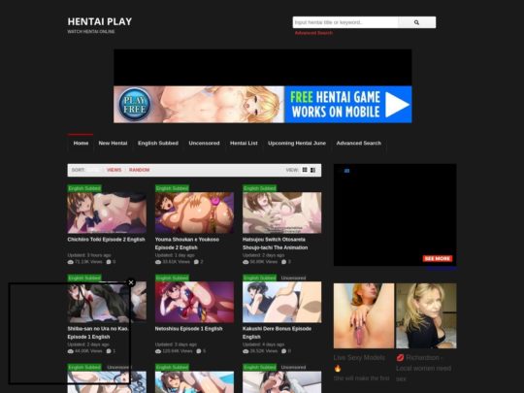Click the Uncensored tag above Kakushi Dere
This screenshot has height=393, width=524.
coord(293,278)
